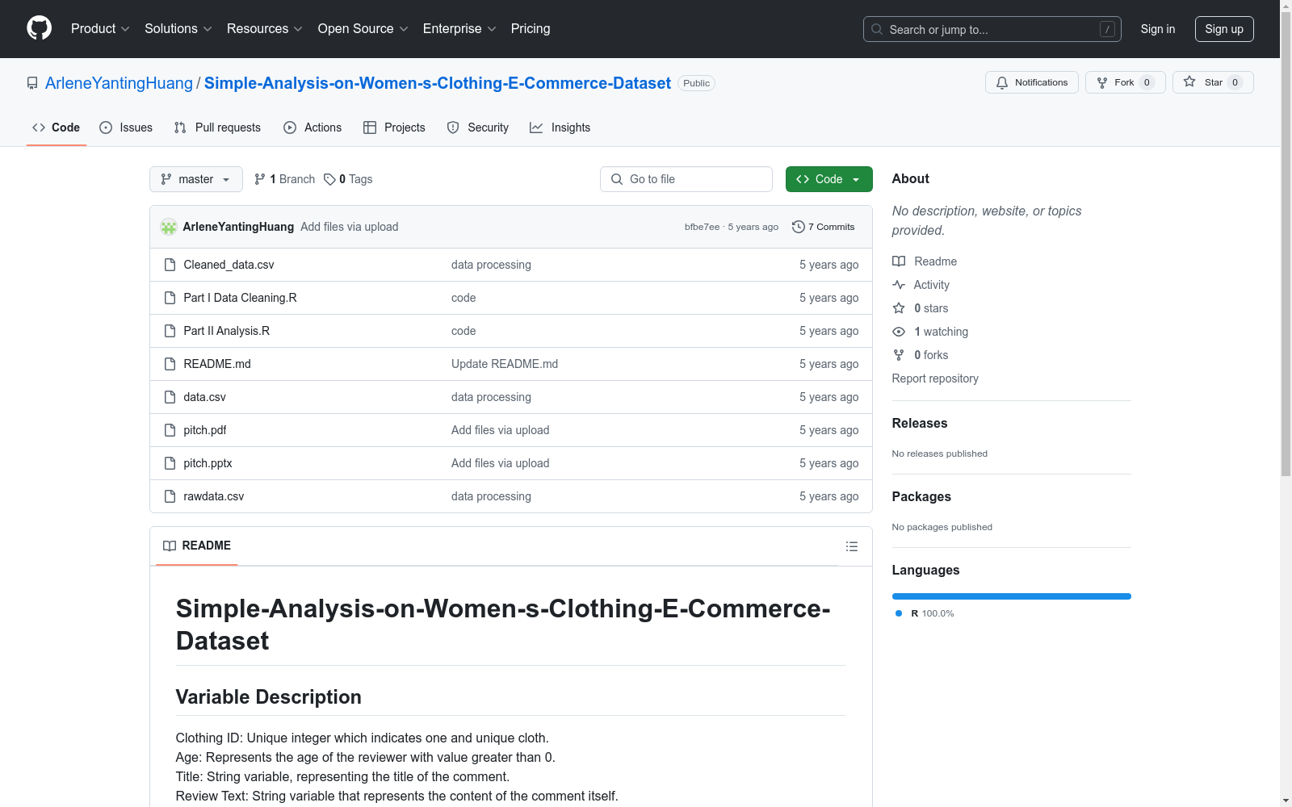
Task: Click the 'Add files via upload' latest commit message
Action: click(x=350, y=227)
